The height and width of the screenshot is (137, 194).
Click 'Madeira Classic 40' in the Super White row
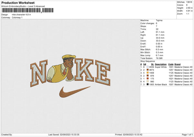click(x=183, y=67)
